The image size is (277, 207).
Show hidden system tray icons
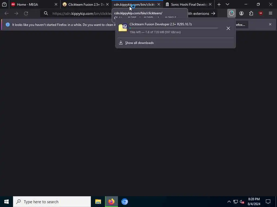click(229, 202)
